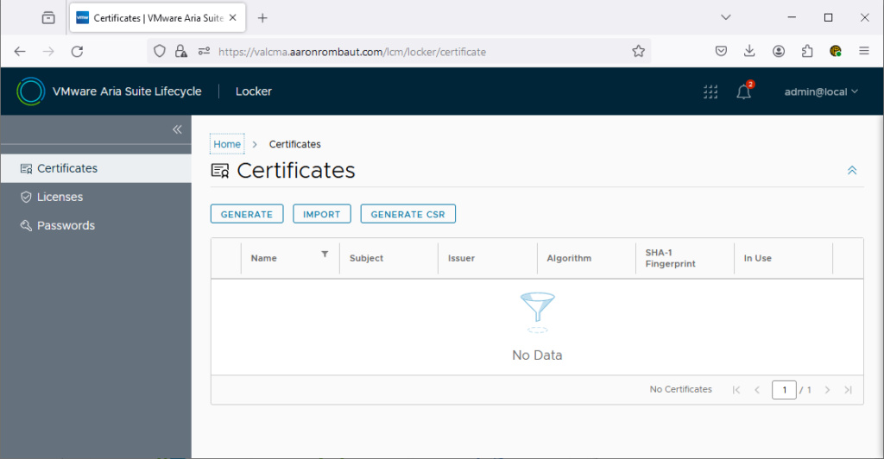Open the browser extensions icon

807,52
